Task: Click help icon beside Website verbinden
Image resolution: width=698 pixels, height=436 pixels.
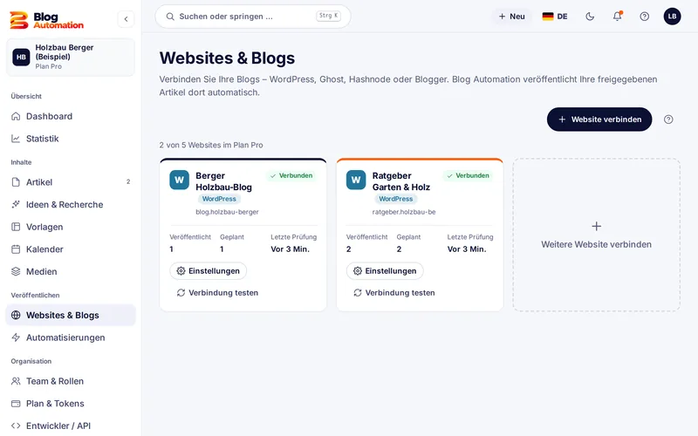Action: 668,119
